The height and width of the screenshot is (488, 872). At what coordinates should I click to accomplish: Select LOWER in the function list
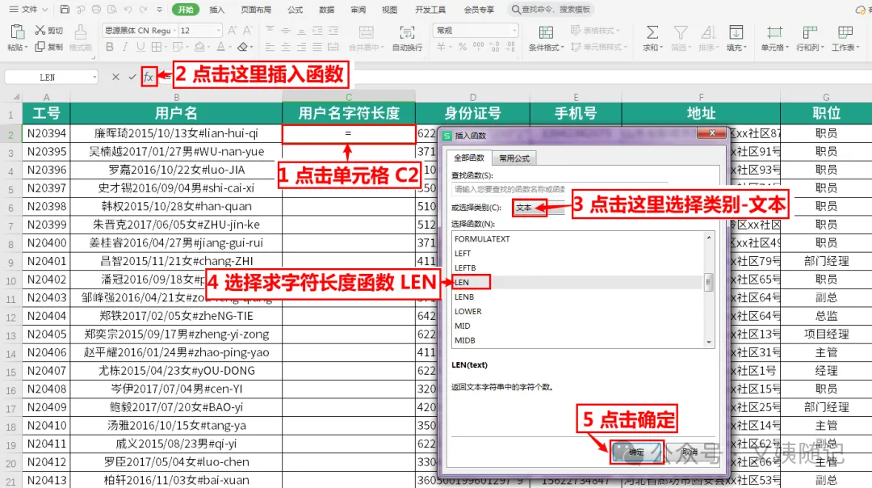tap(467, 311)
